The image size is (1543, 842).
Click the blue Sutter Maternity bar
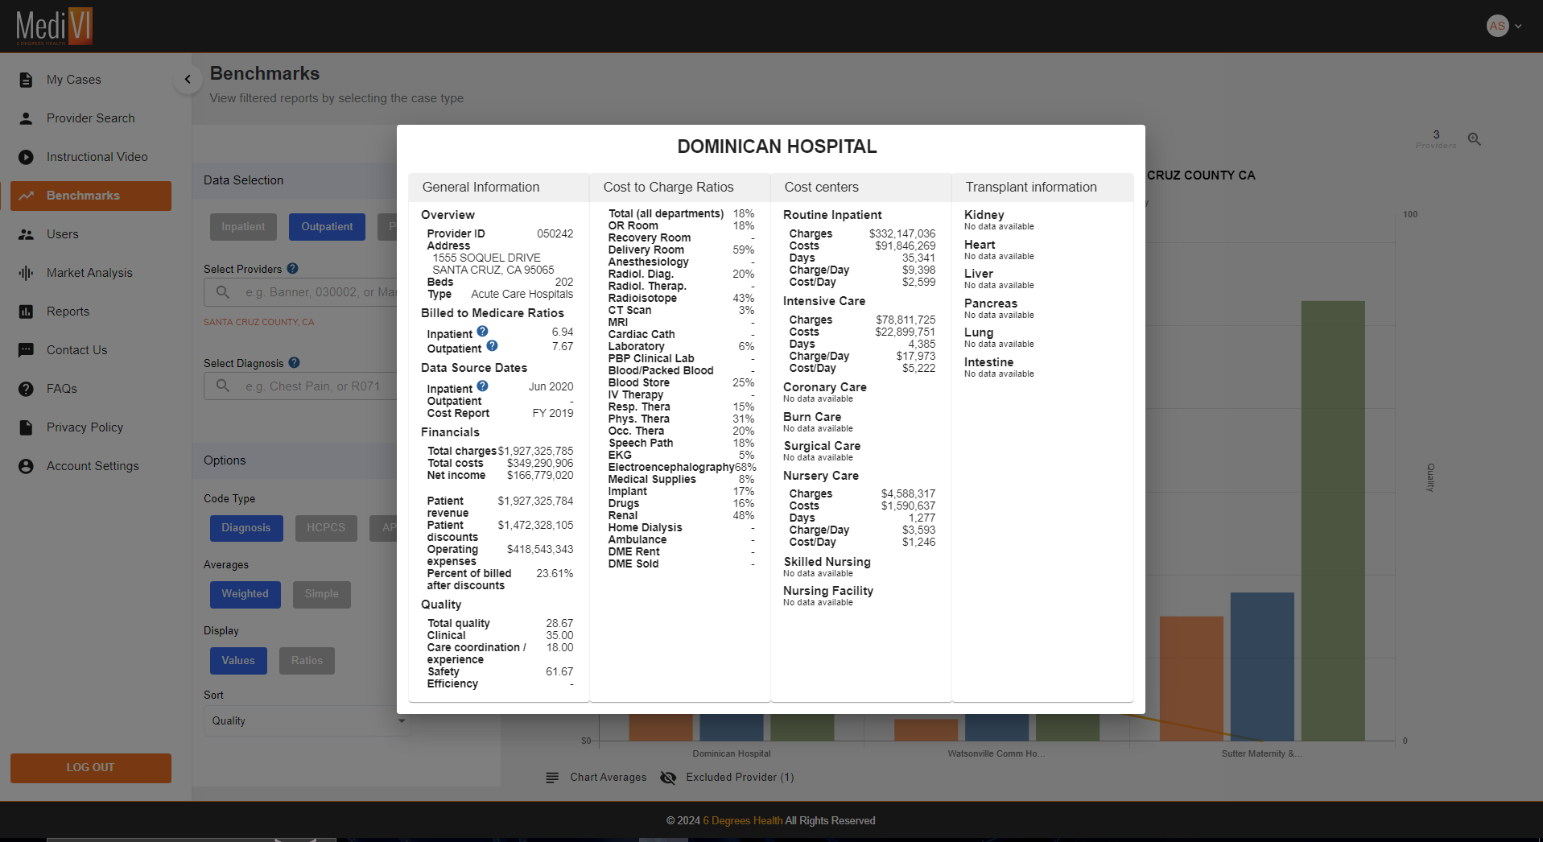coord(1262,667)
